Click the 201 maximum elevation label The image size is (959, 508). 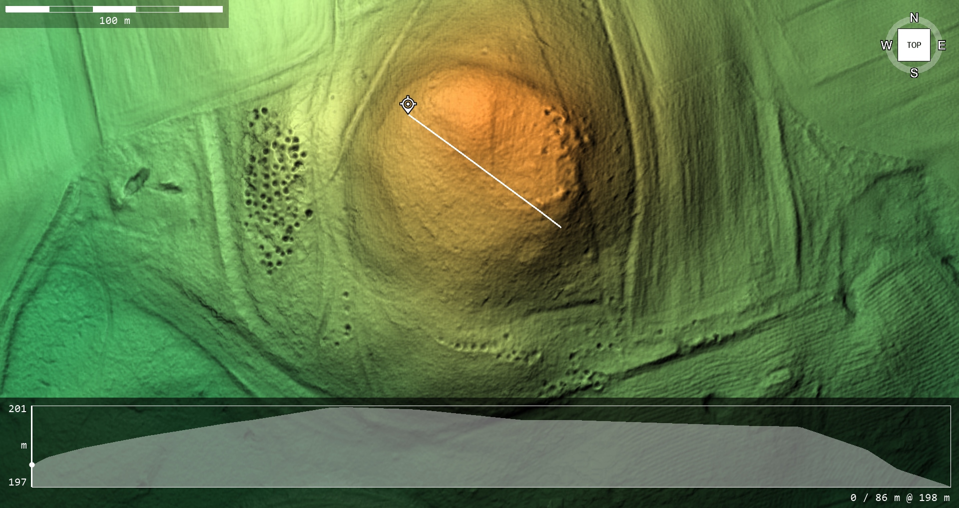(17, 409)
